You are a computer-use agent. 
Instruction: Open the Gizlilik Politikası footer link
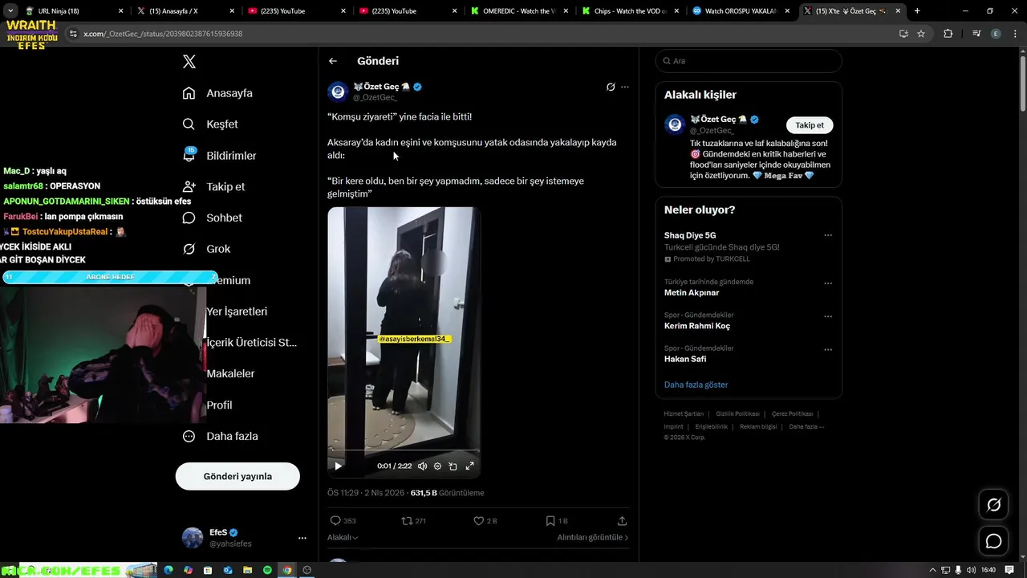737,413
